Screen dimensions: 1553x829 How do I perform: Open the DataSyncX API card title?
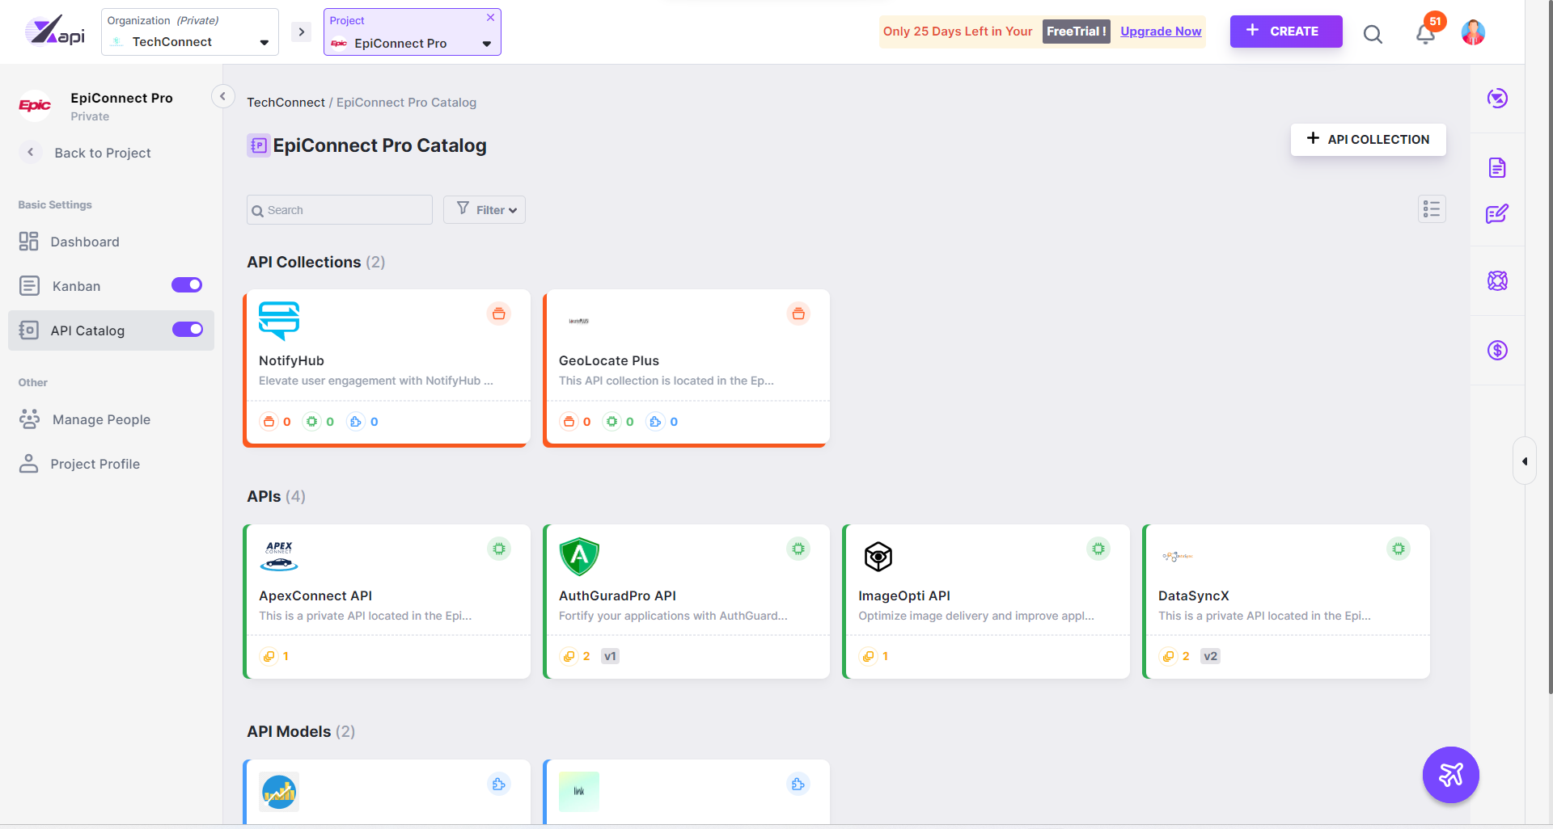coord(1194,595)
